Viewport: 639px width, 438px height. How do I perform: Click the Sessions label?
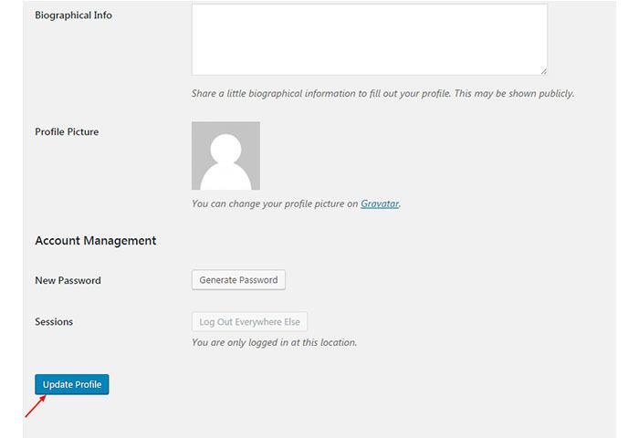[x=54, y=321]
